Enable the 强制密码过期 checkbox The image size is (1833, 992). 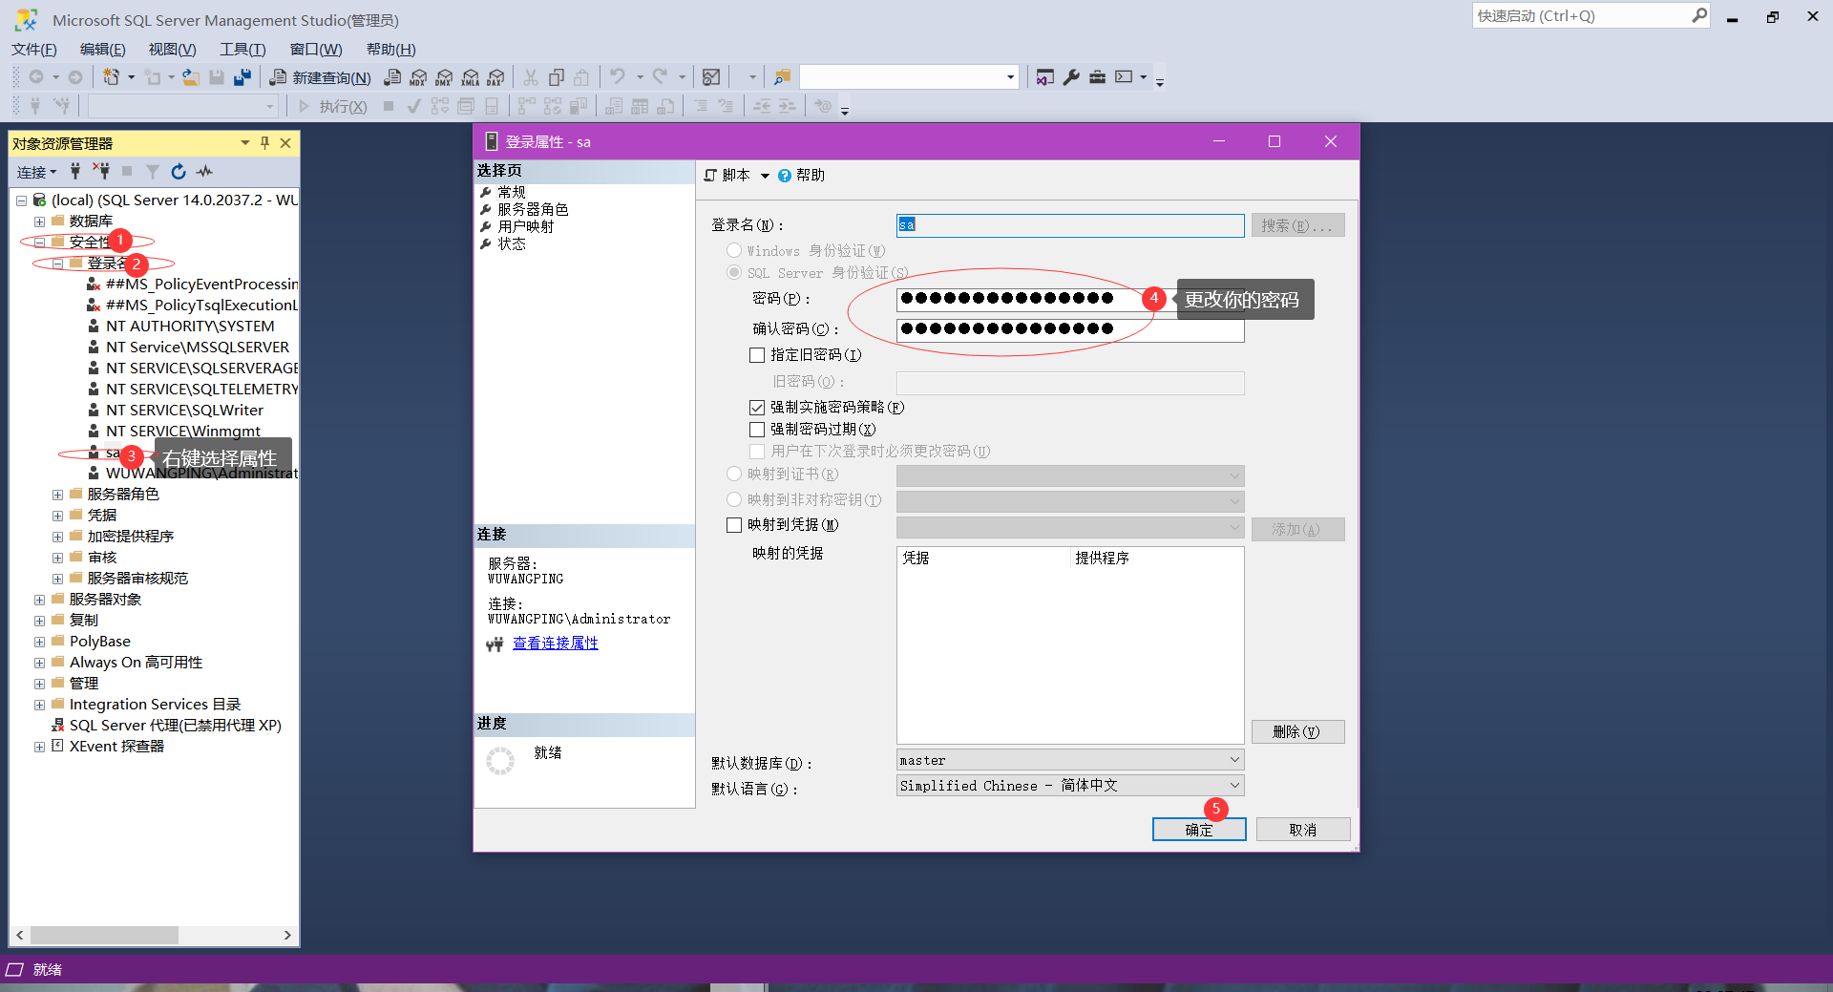click(x=755, y=429)
